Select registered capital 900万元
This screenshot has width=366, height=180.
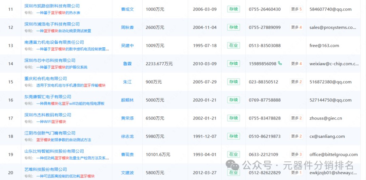coord(154,82)
